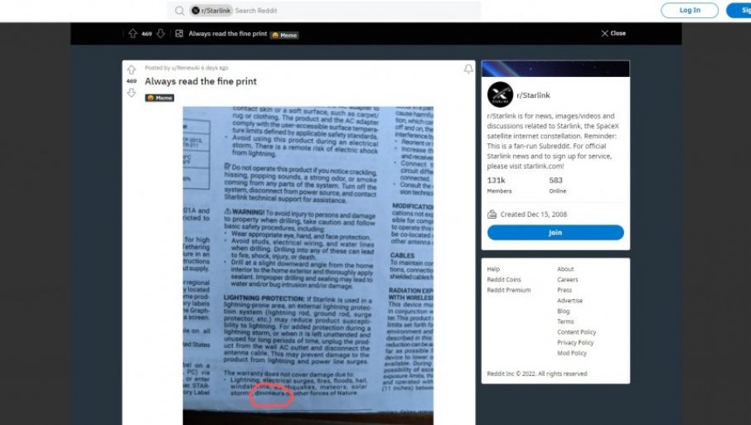This screenshot has width=751, height=425.
Task: Open the Reddit Coins link
Action: coord(504,279)
